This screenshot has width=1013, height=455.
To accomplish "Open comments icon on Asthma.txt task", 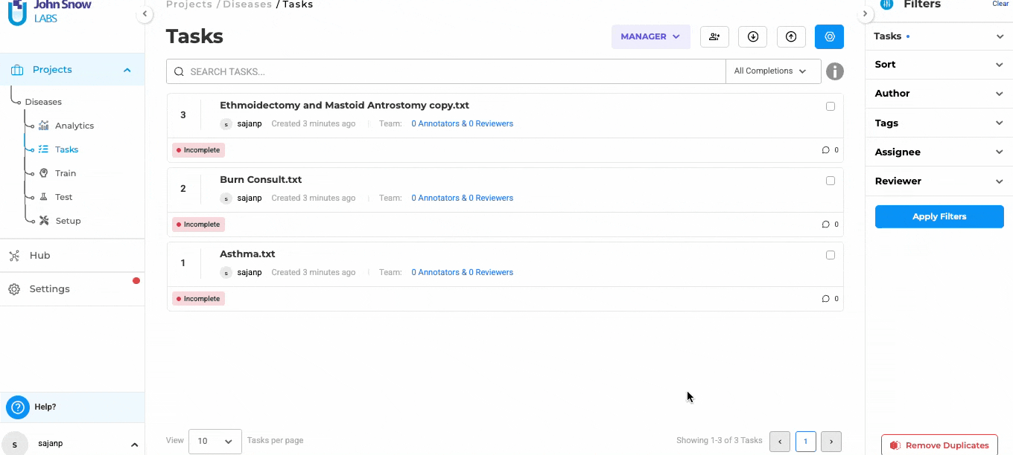I will tap(825, 299).
